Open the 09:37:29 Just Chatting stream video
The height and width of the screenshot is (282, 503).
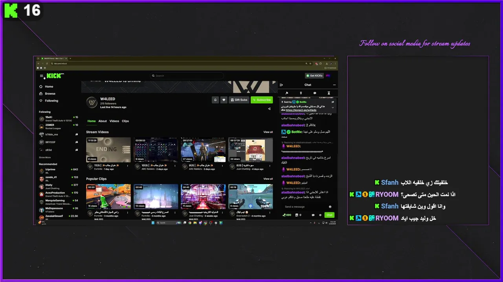pos(251,150)
